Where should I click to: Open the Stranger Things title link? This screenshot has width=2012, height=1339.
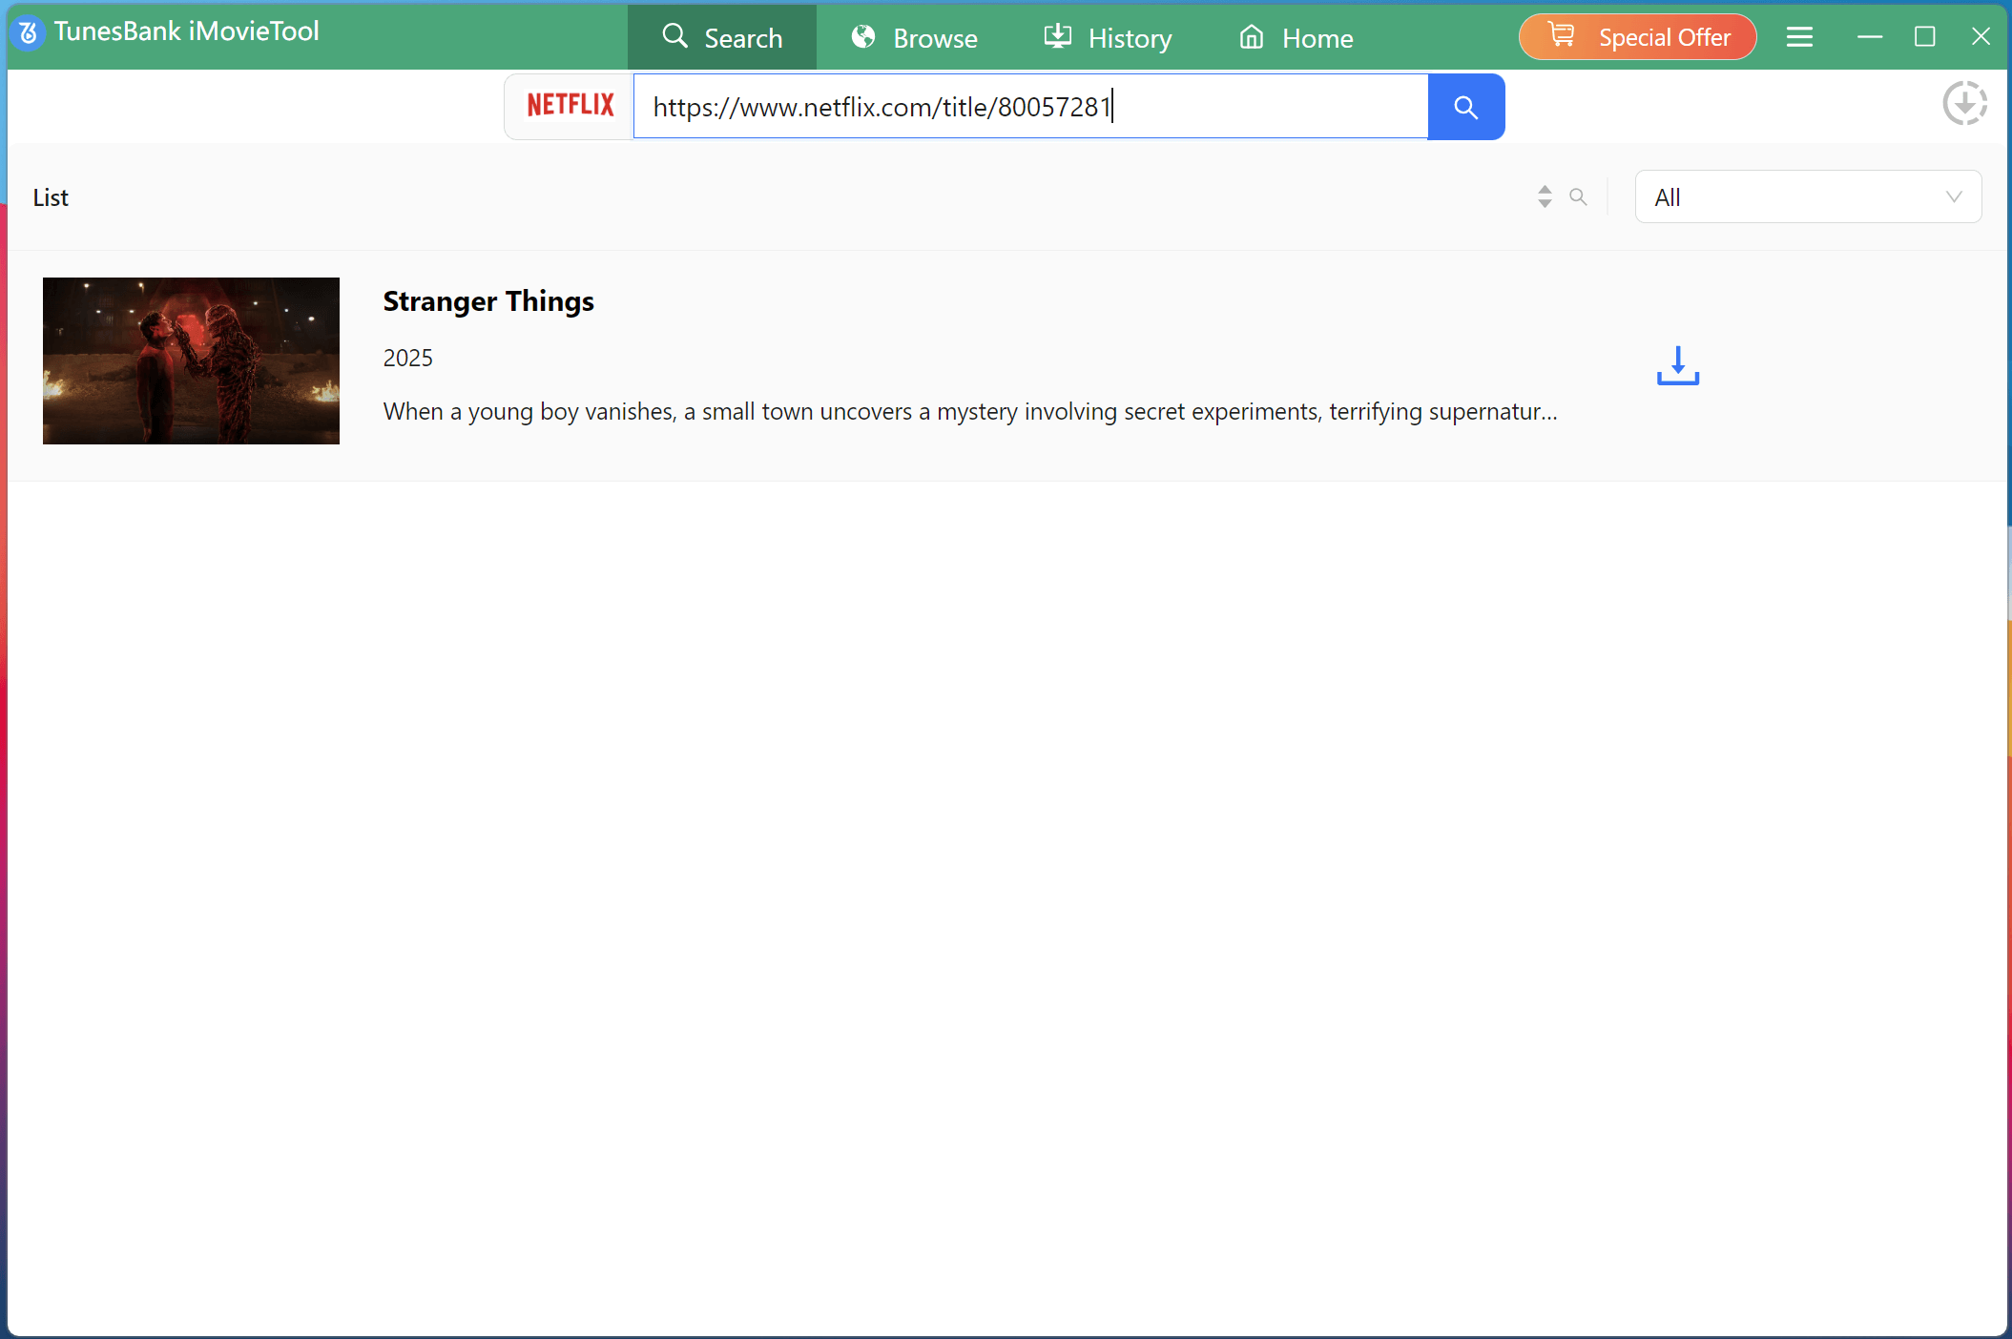pos(488,301)
